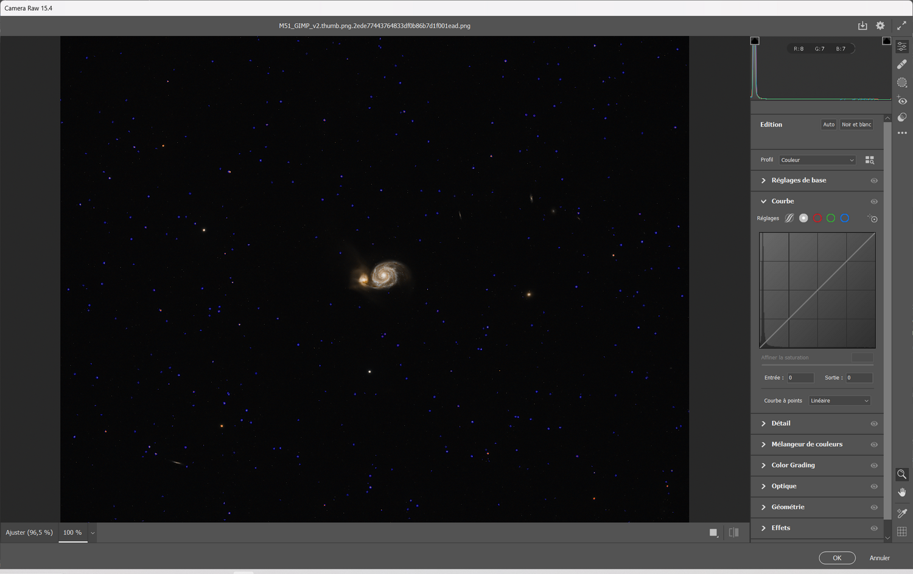The image size is (913, 574).
Task: Click the Affiner la saturation slider
Action: coord(817,365)
